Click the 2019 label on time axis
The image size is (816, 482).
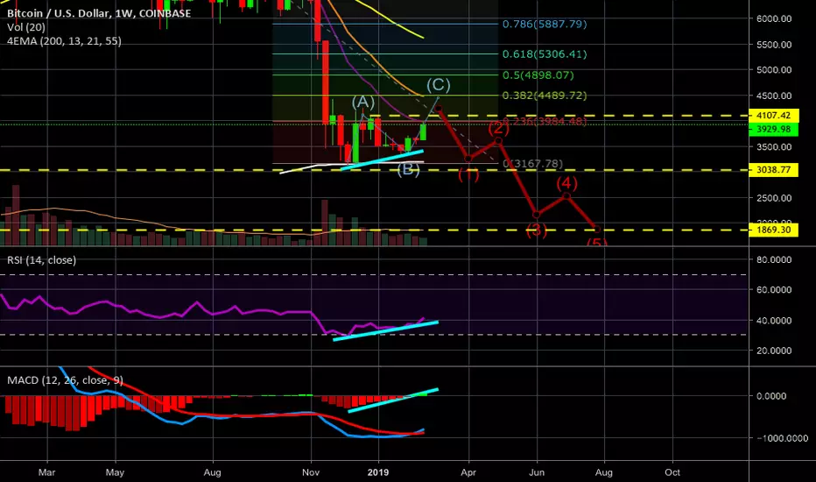coord(378,472)
